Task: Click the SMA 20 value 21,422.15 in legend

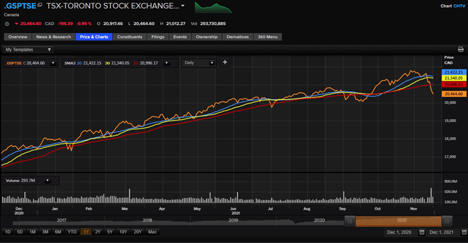Action: coord(92,63)
